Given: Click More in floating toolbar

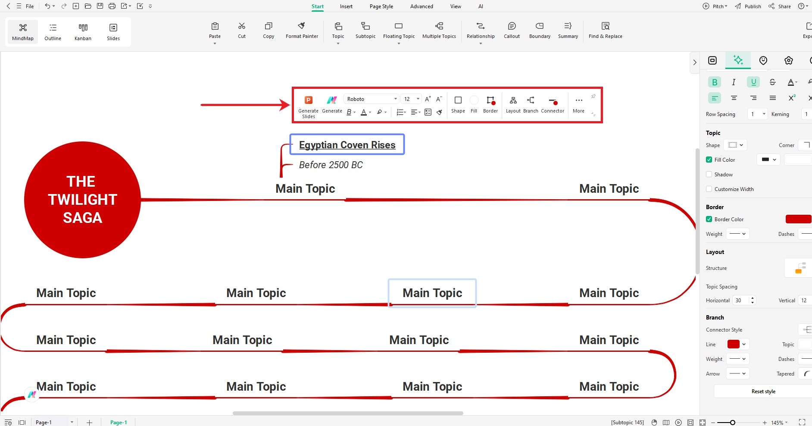Looking at the screenshot, I should pyautogui.click(x=578, y=104).
